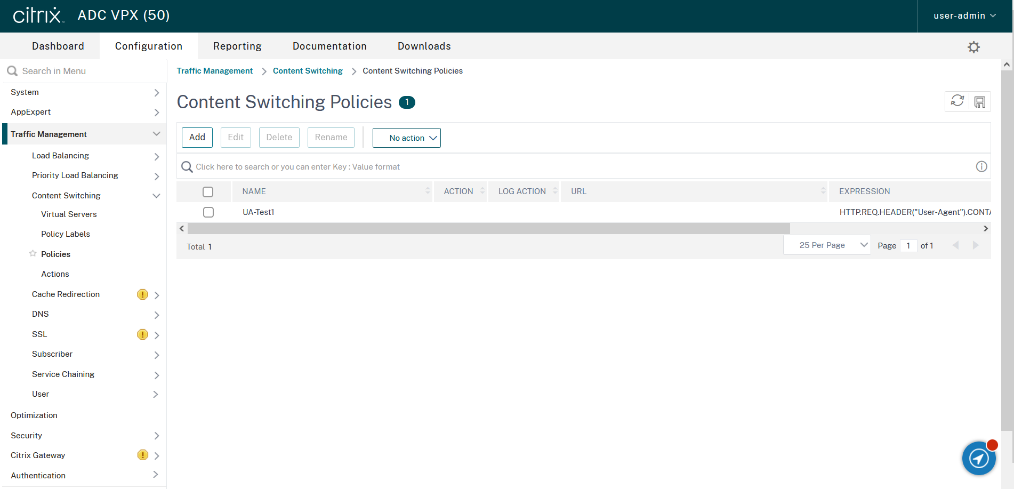Click the Add button

pyautogui.click(x=197, y=138)
